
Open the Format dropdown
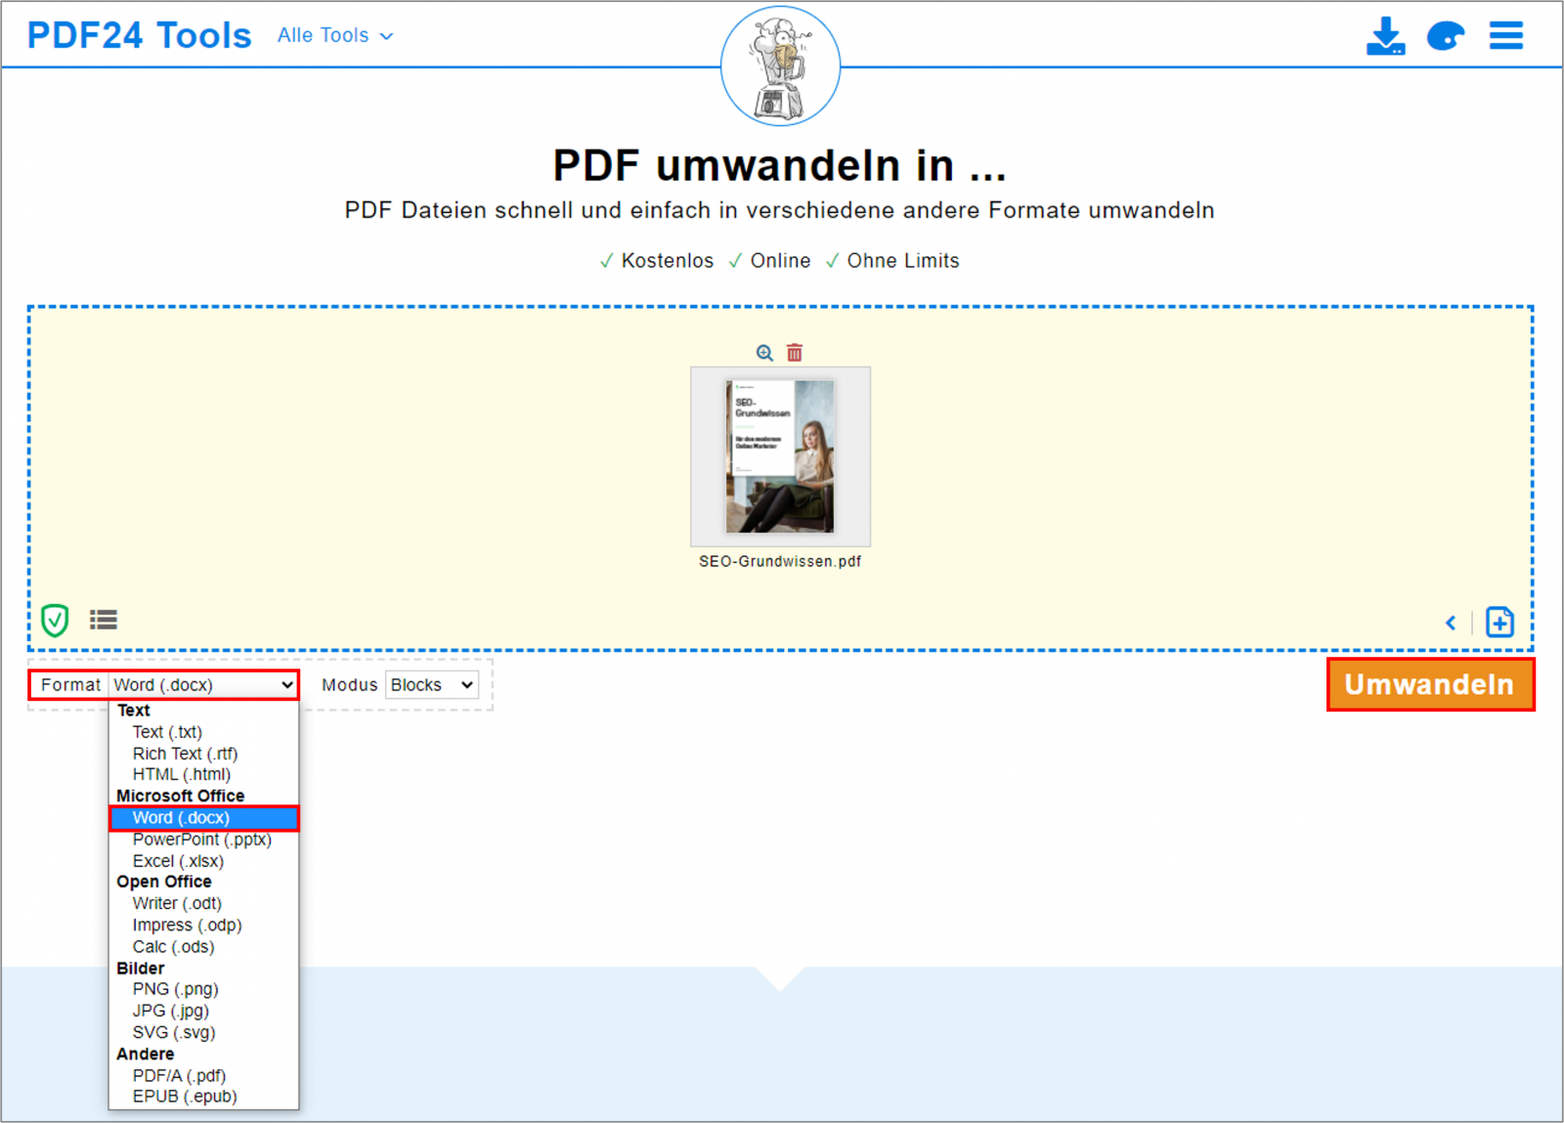pyautogui.click(x=202, y=684)
